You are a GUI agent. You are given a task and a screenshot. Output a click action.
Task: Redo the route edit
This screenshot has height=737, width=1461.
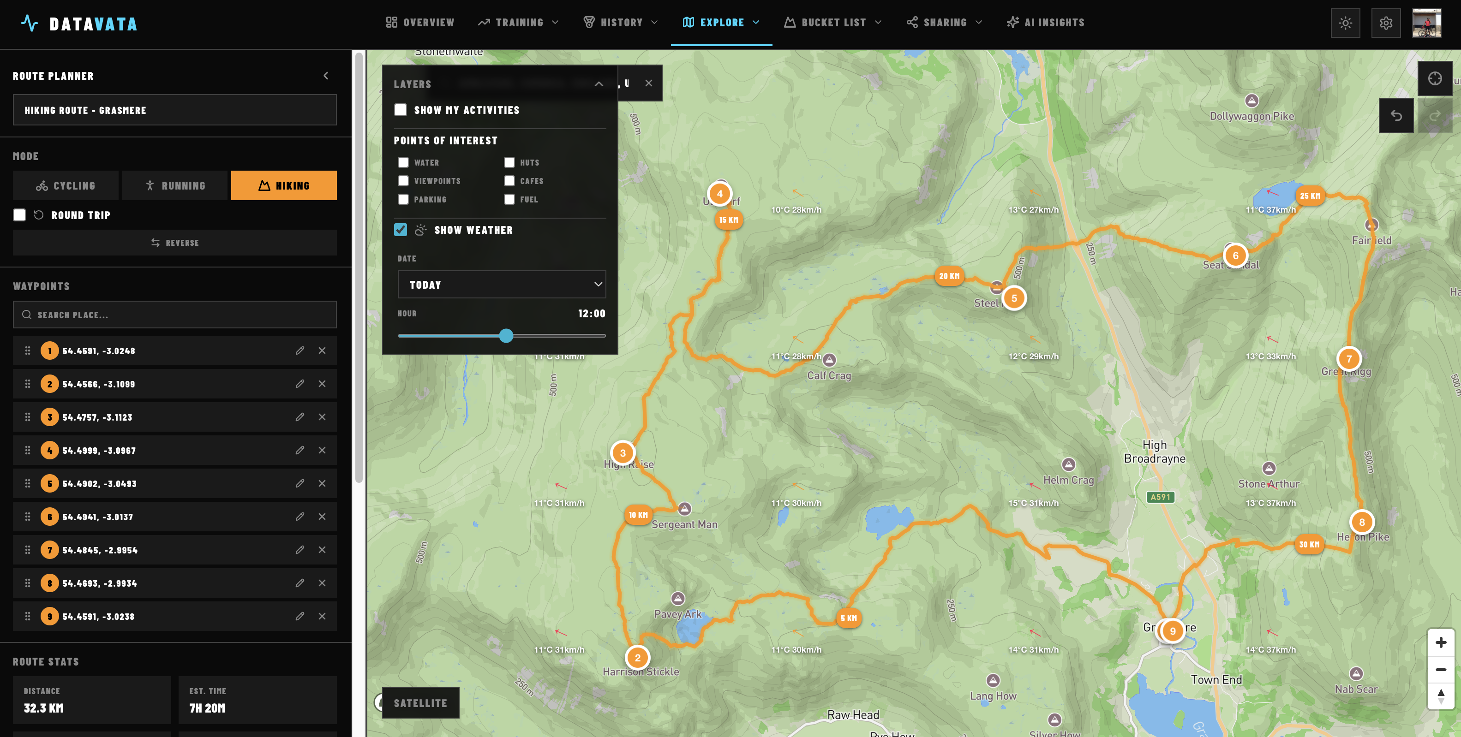point(1435,116)
